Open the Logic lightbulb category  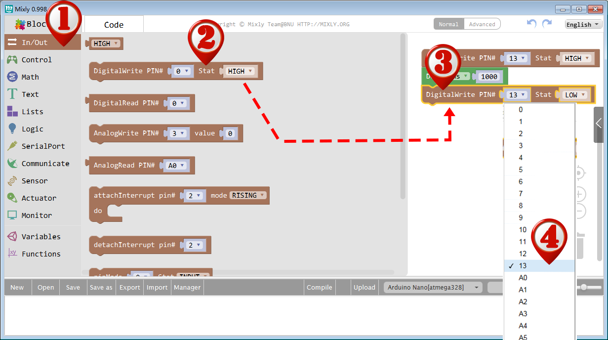[12, 129]
